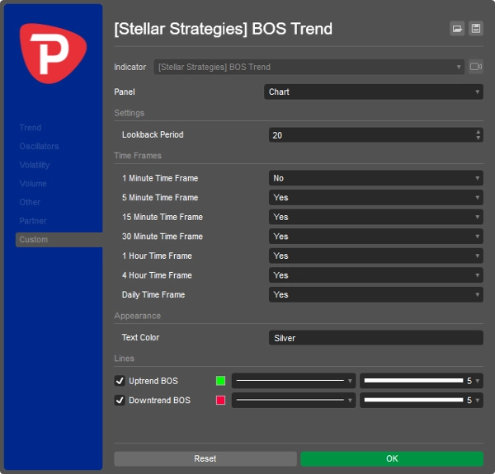Screen dimensions: 495x474
Task: Open the Daily Time Frame dropdown
Action: [x=376, y=294]
